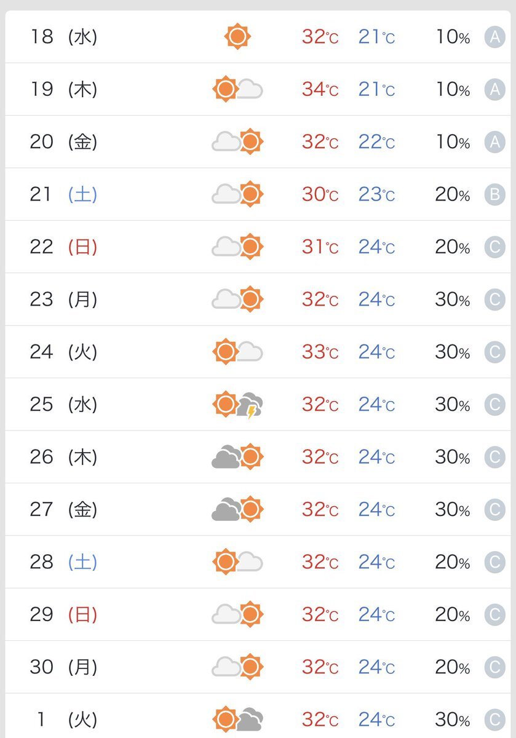516x738 pixels.
Task: Tap the thunderstorm icon on the 25th
Action: 238,405
